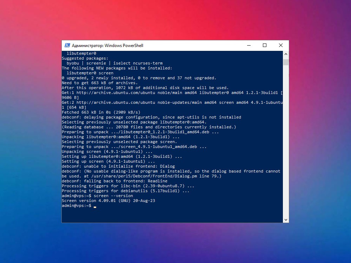Image resolution: width=351 pixels, height=263 pixels.
Task: Click 'Unpacking screen (4.9.1-1ubuntu1) ...'
Action: click(x=107, y=152)
